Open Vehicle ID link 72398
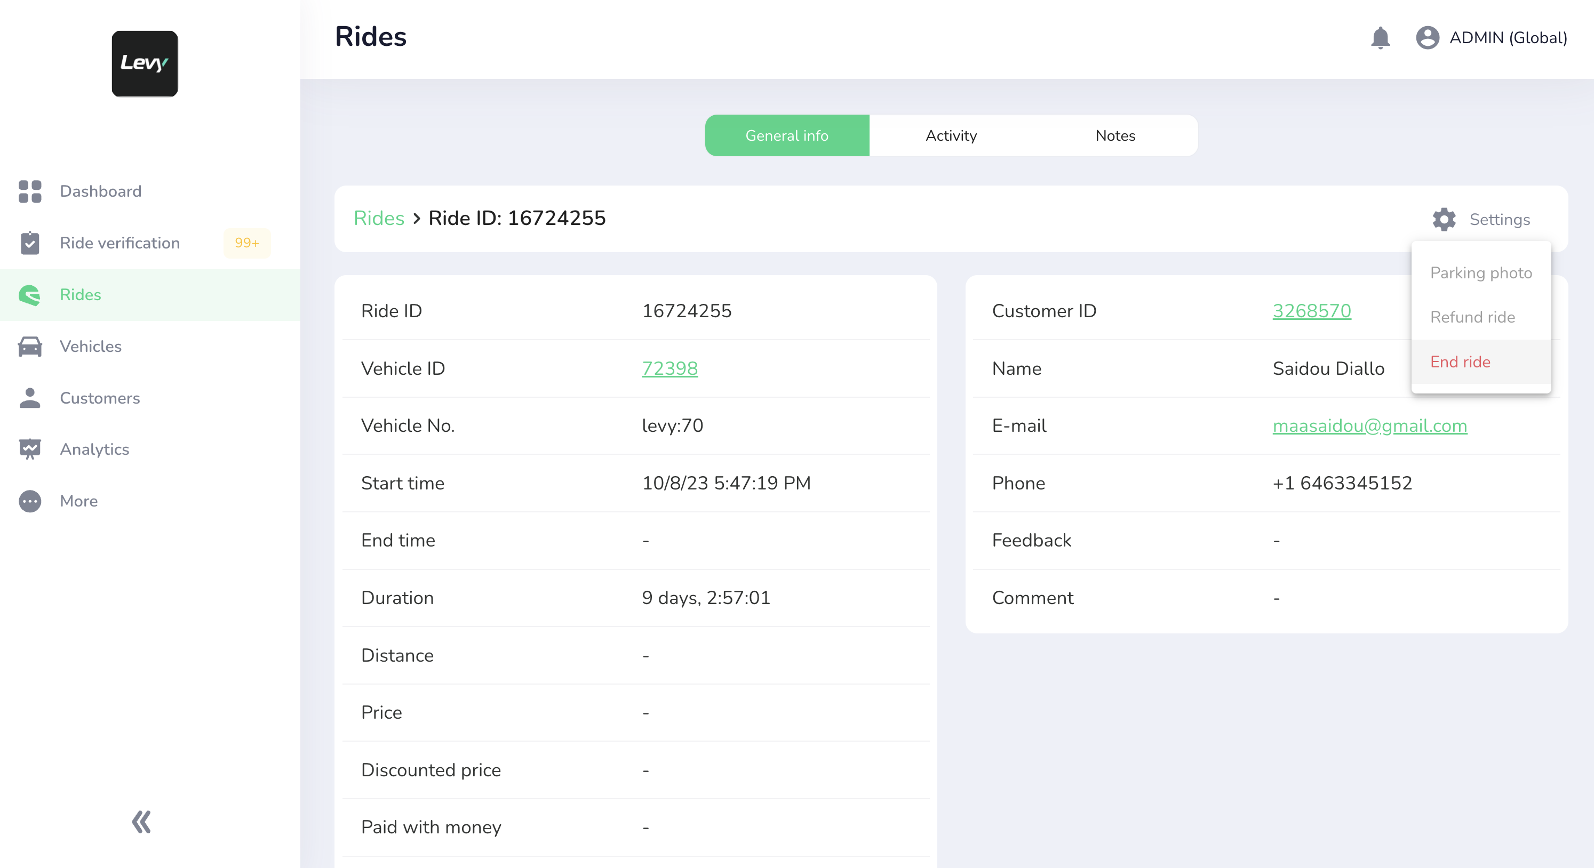 coord(670,368)
